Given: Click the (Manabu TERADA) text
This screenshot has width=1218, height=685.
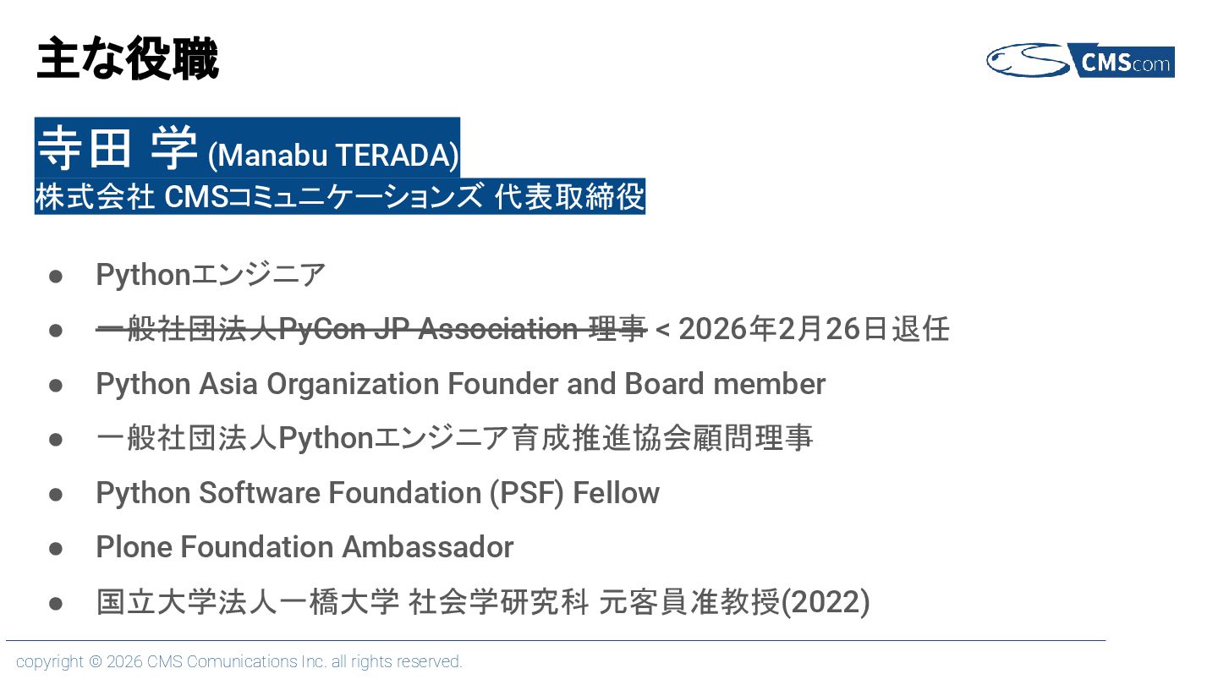Looking at the screenshot, I should [x=333, y=156].
